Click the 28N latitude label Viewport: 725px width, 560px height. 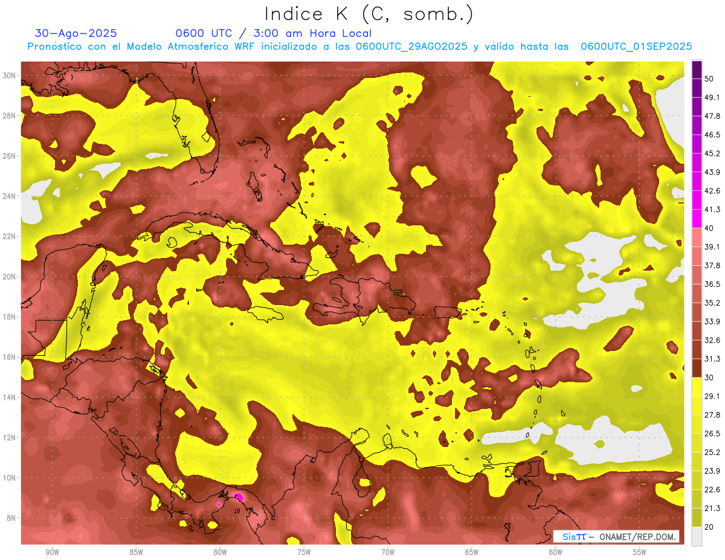click(10, 115)
